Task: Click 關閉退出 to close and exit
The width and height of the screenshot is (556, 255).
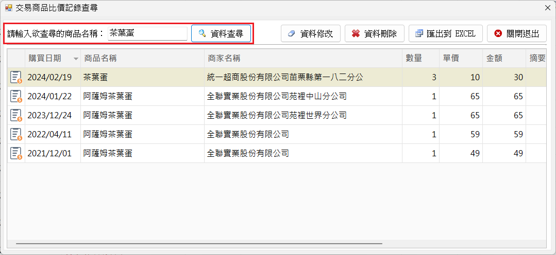Action: point(517,33)
